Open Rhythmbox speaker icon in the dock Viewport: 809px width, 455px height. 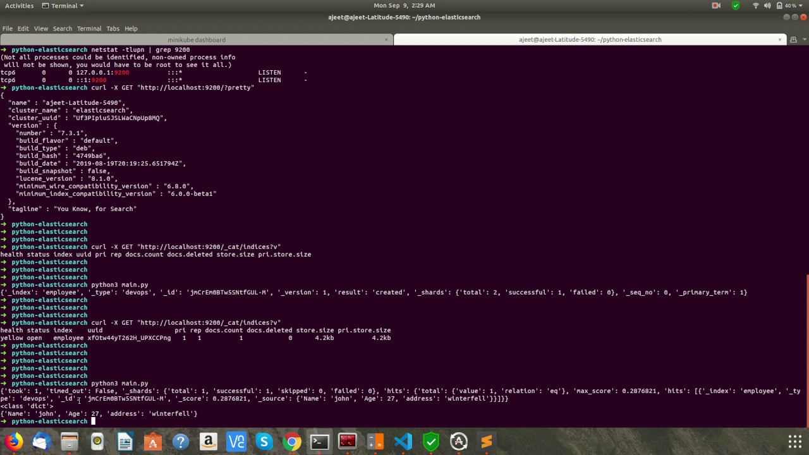point(97,441)
